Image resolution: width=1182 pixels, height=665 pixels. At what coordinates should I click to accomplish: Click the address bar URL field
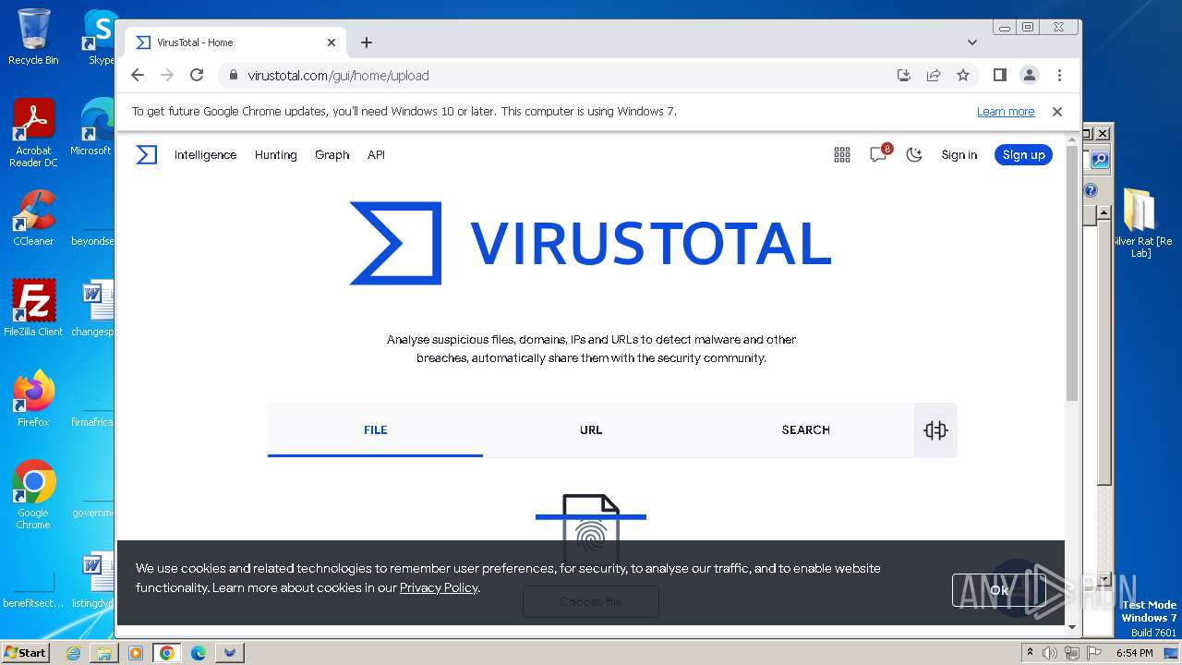click(554, 76)
